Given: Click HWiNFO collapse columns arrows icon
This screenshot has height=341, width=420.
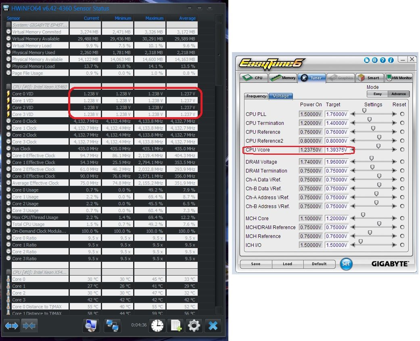Looking at the screenshot, I should pos(29,326).
